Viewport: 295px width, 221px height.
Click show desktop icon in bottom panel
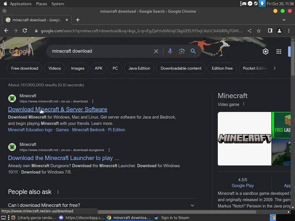coord(3,218)
